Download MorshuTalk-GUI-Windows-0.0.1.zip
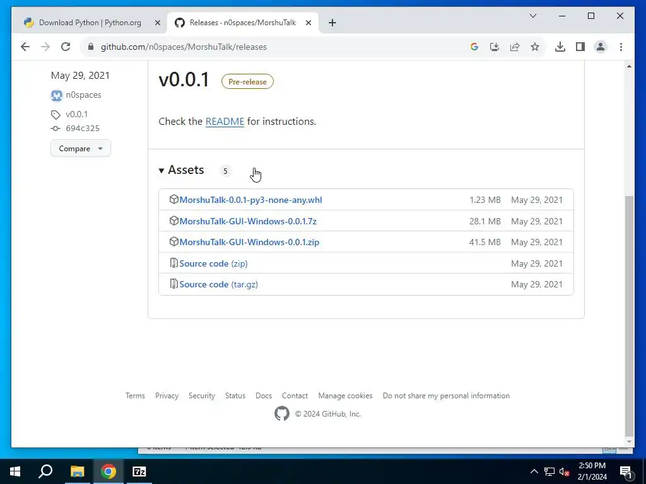The image size is (646, 484). (x=249, y=243)
